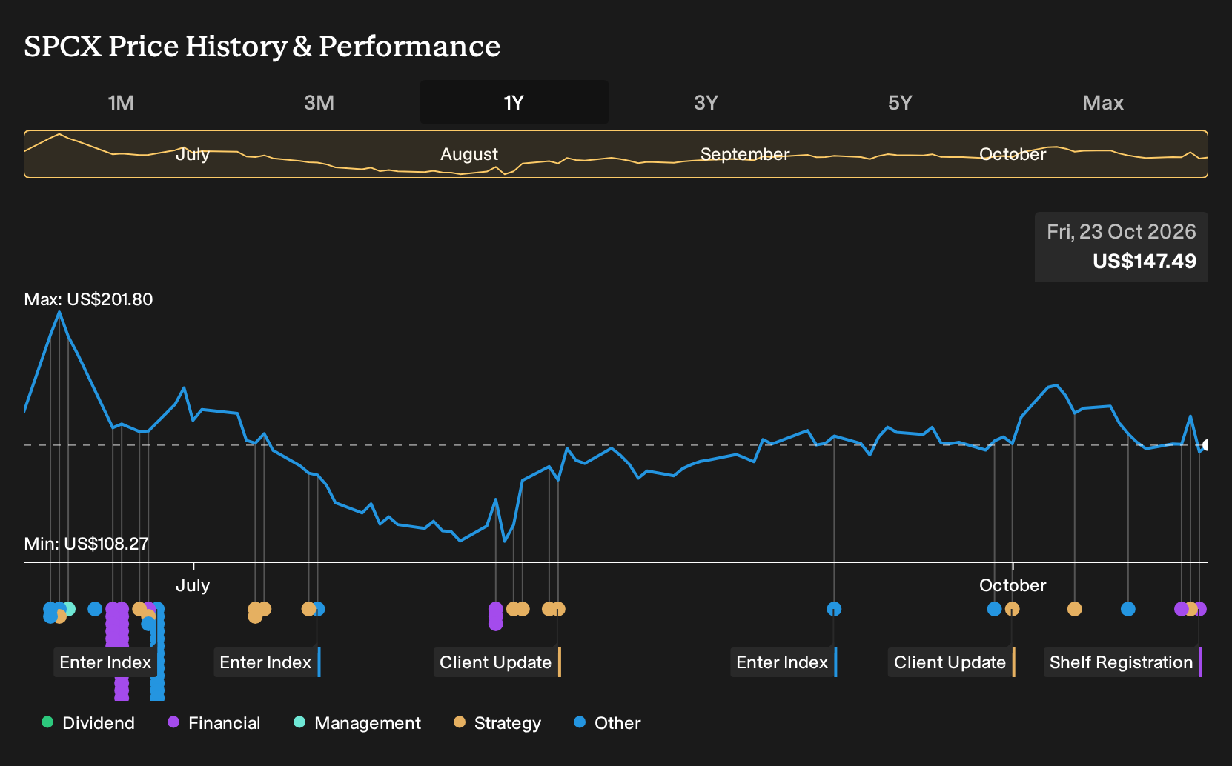This screenshot has width=1232, height=766.
Task: Toggle Financial events in the legend
Action: tap(214, 723)
